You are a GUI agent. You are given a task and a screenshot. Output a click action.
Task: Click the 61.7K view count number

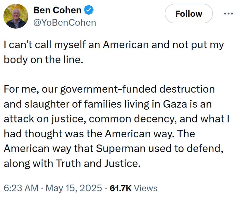click(121, 188)
